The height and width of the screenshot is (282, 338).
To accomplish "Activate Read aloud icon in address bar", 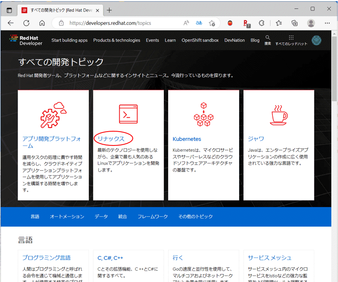I will click(186, 23).
